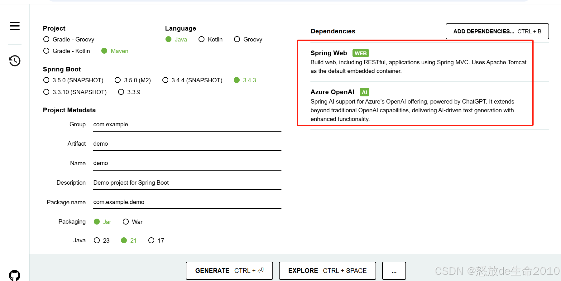The height and width of the screenshot is (281, 561).
Task: Click the Add Dependencies button
Action: tap(497, 31)
